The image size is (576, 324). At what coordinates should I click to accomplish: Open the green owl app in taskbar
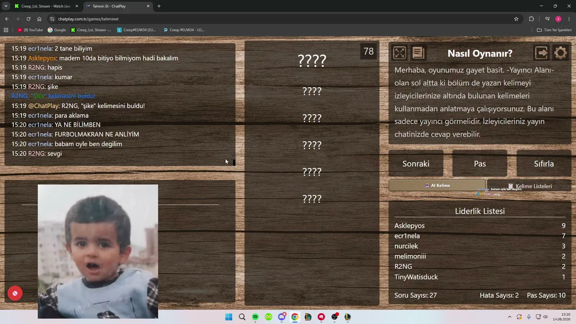269,317
